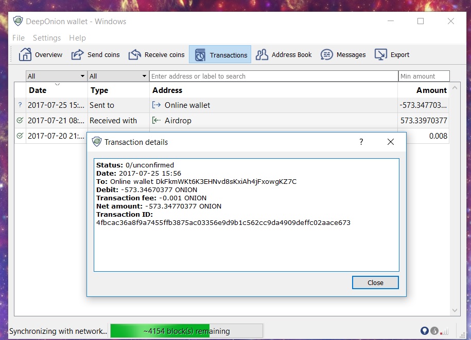Select the Online wallet address cell
Screen dimensions: 471x340
pos(273,105)
